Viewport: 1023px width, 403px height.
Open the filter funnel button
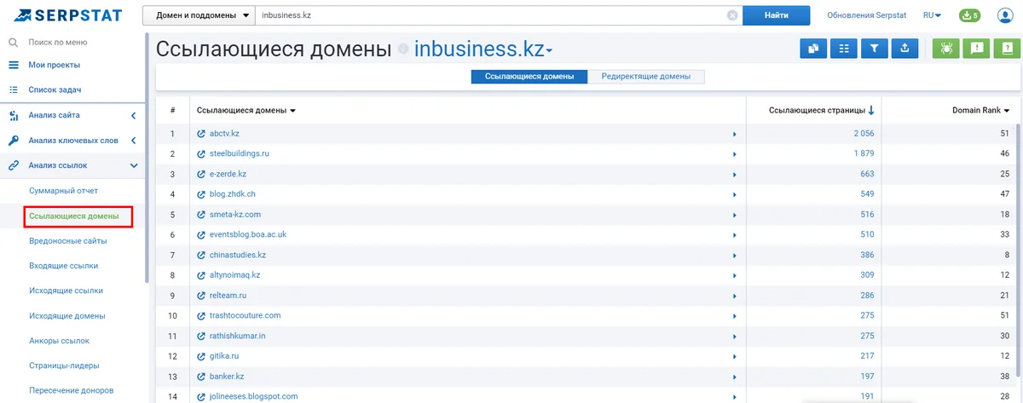pos(874,49)
